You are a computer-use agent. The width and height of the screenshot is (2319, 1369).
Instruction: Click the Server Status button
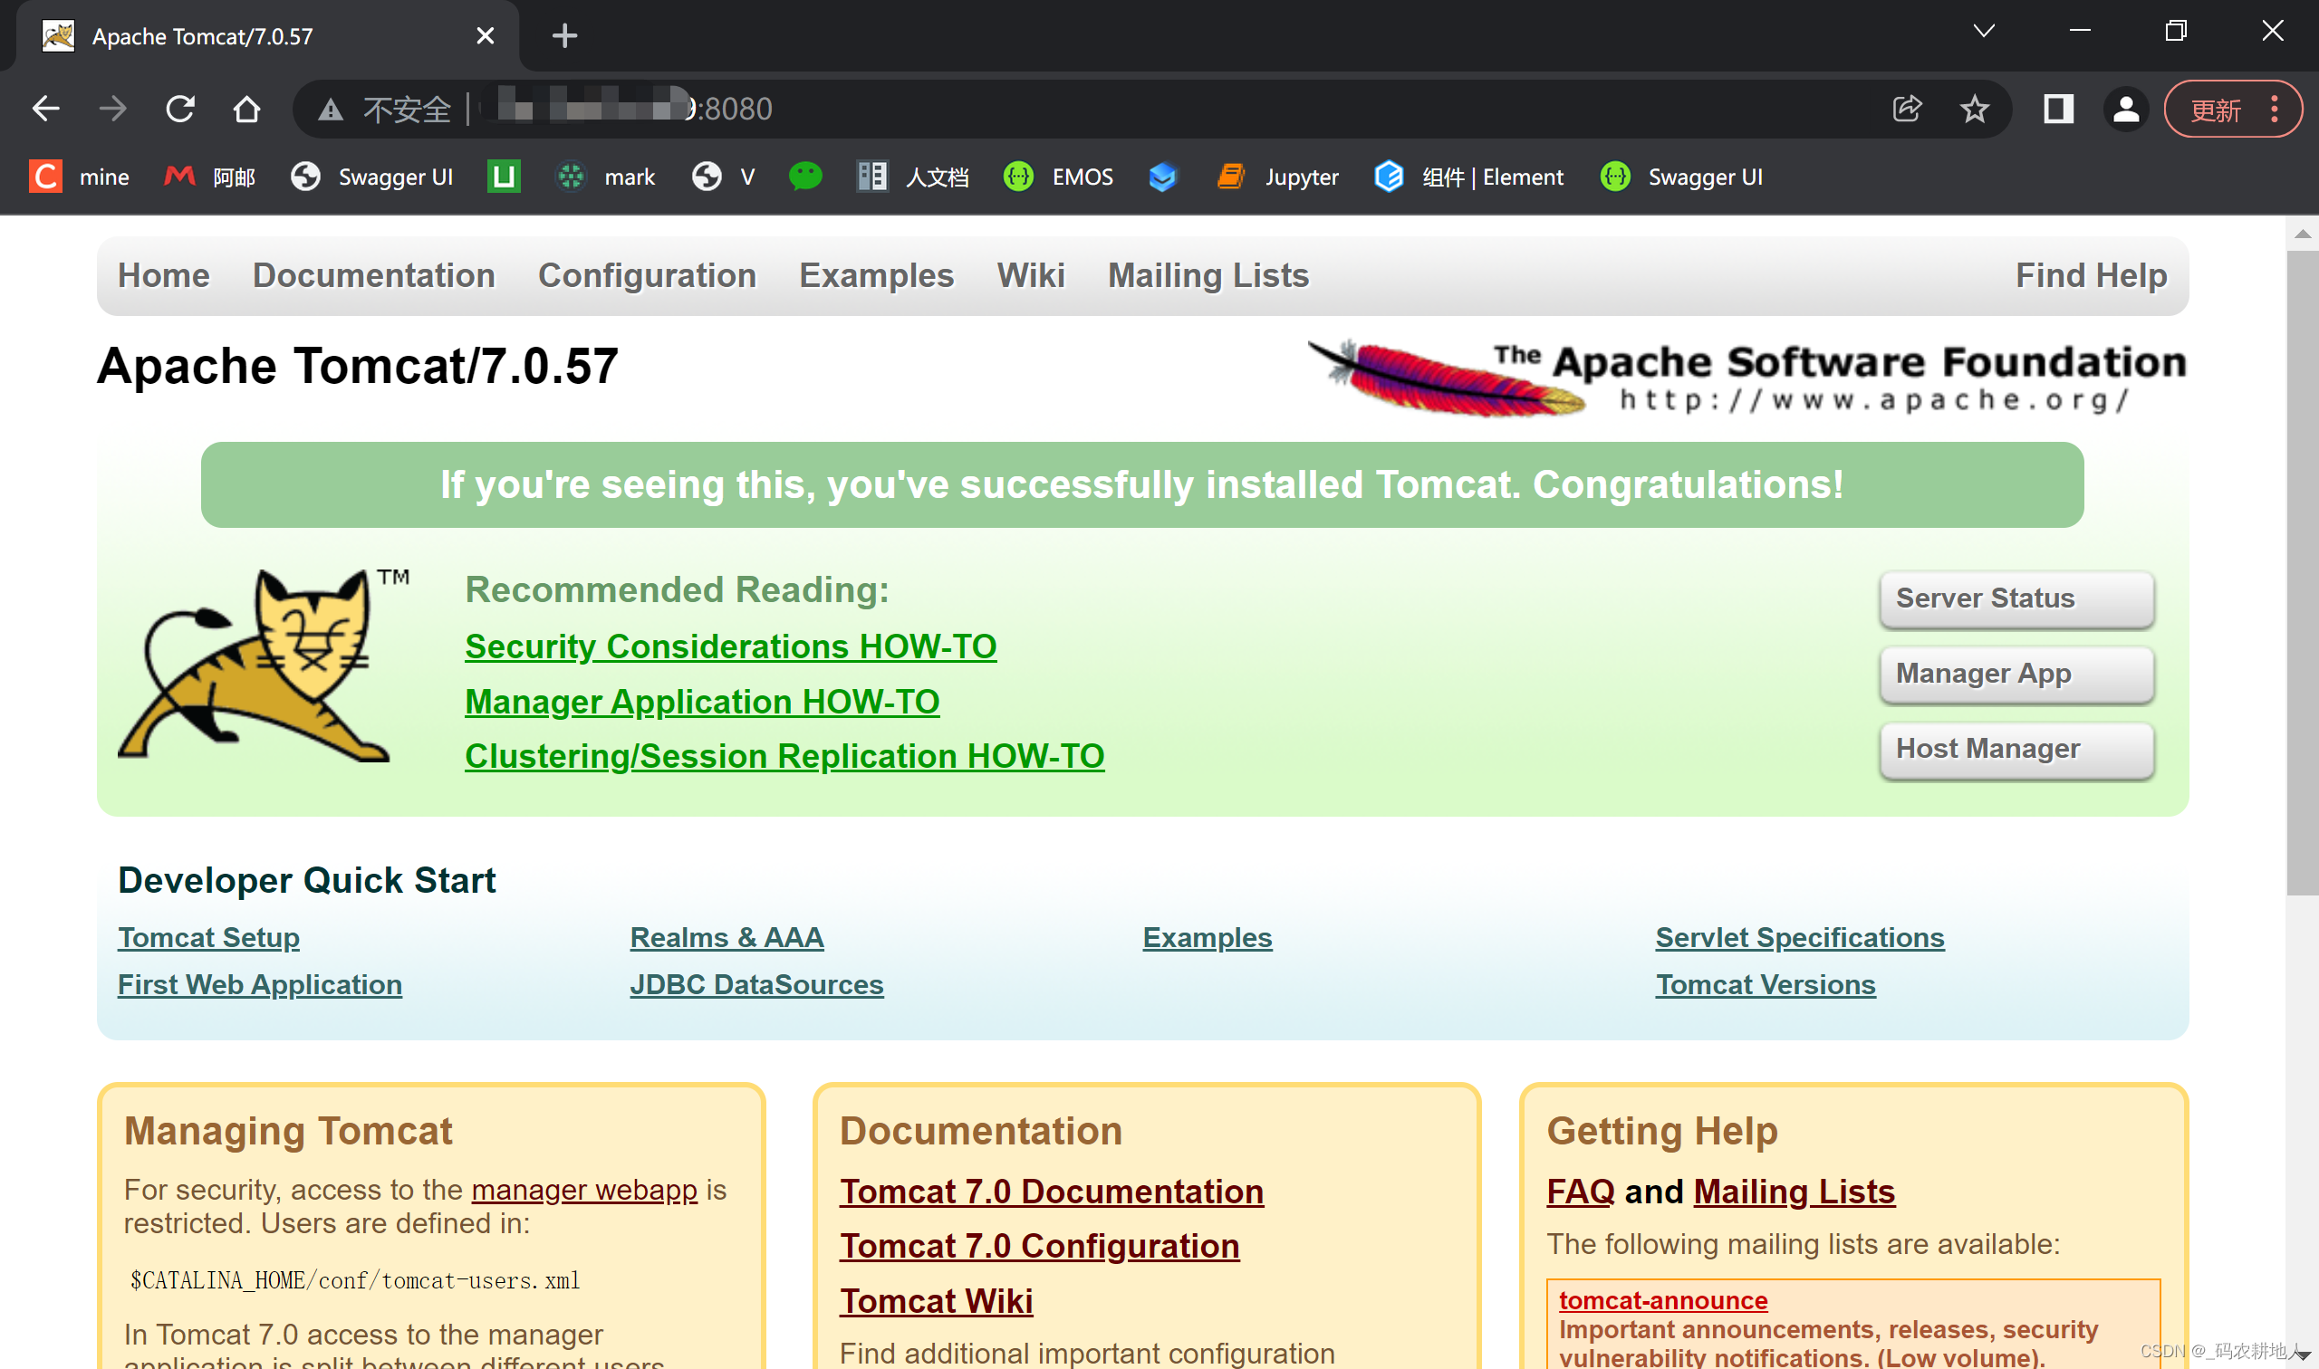[x=2016, y=598]
